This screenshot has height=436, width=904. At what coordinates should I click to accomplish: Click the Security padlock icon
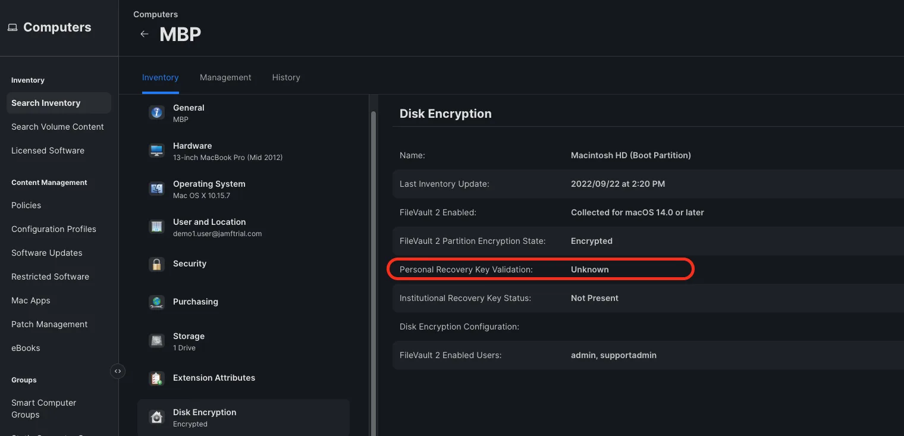point(156,264)
